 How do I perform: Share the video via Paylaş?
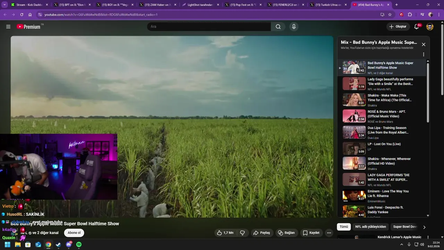pos(262,233)
